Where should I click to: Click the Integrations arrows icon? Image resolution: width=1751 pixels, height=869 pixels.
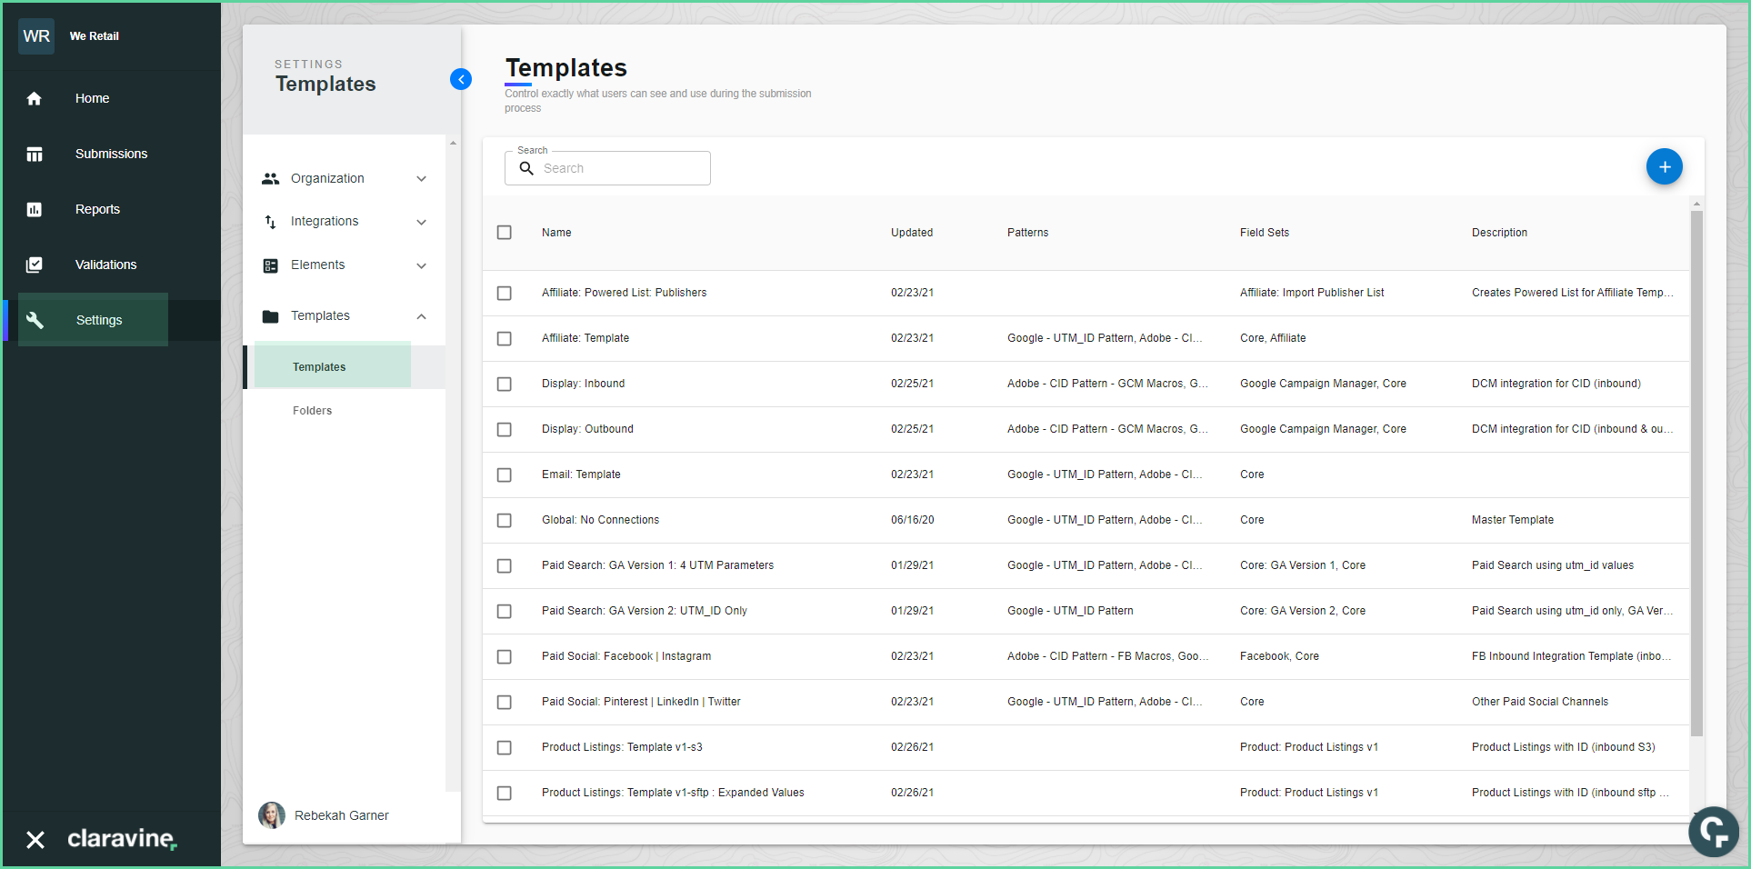270,222
